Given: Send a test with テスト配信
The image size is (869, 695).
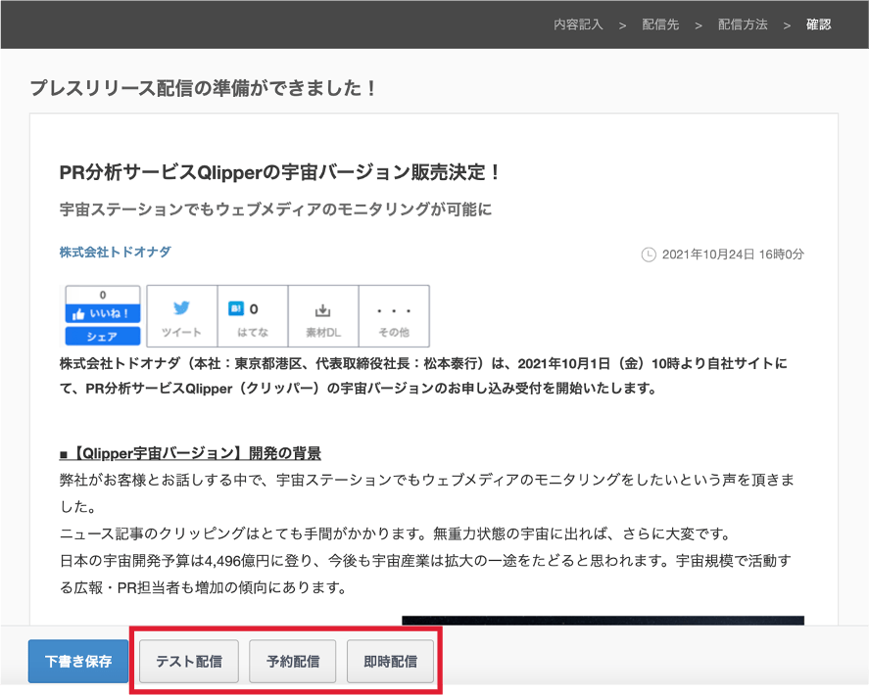Looking at the screenshot, I should click(x=189, y=661).
